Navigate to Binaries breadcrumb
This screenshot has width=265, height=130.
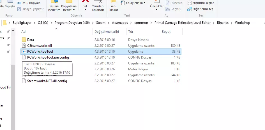click(223, 23)
